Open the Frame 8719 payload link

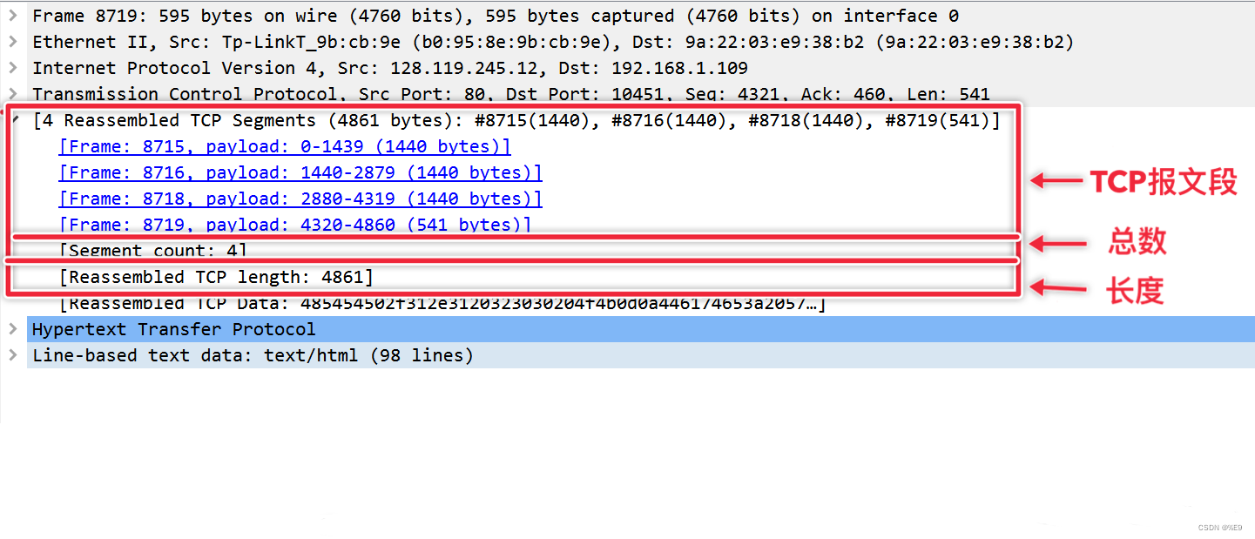click(x=295, y=225)
